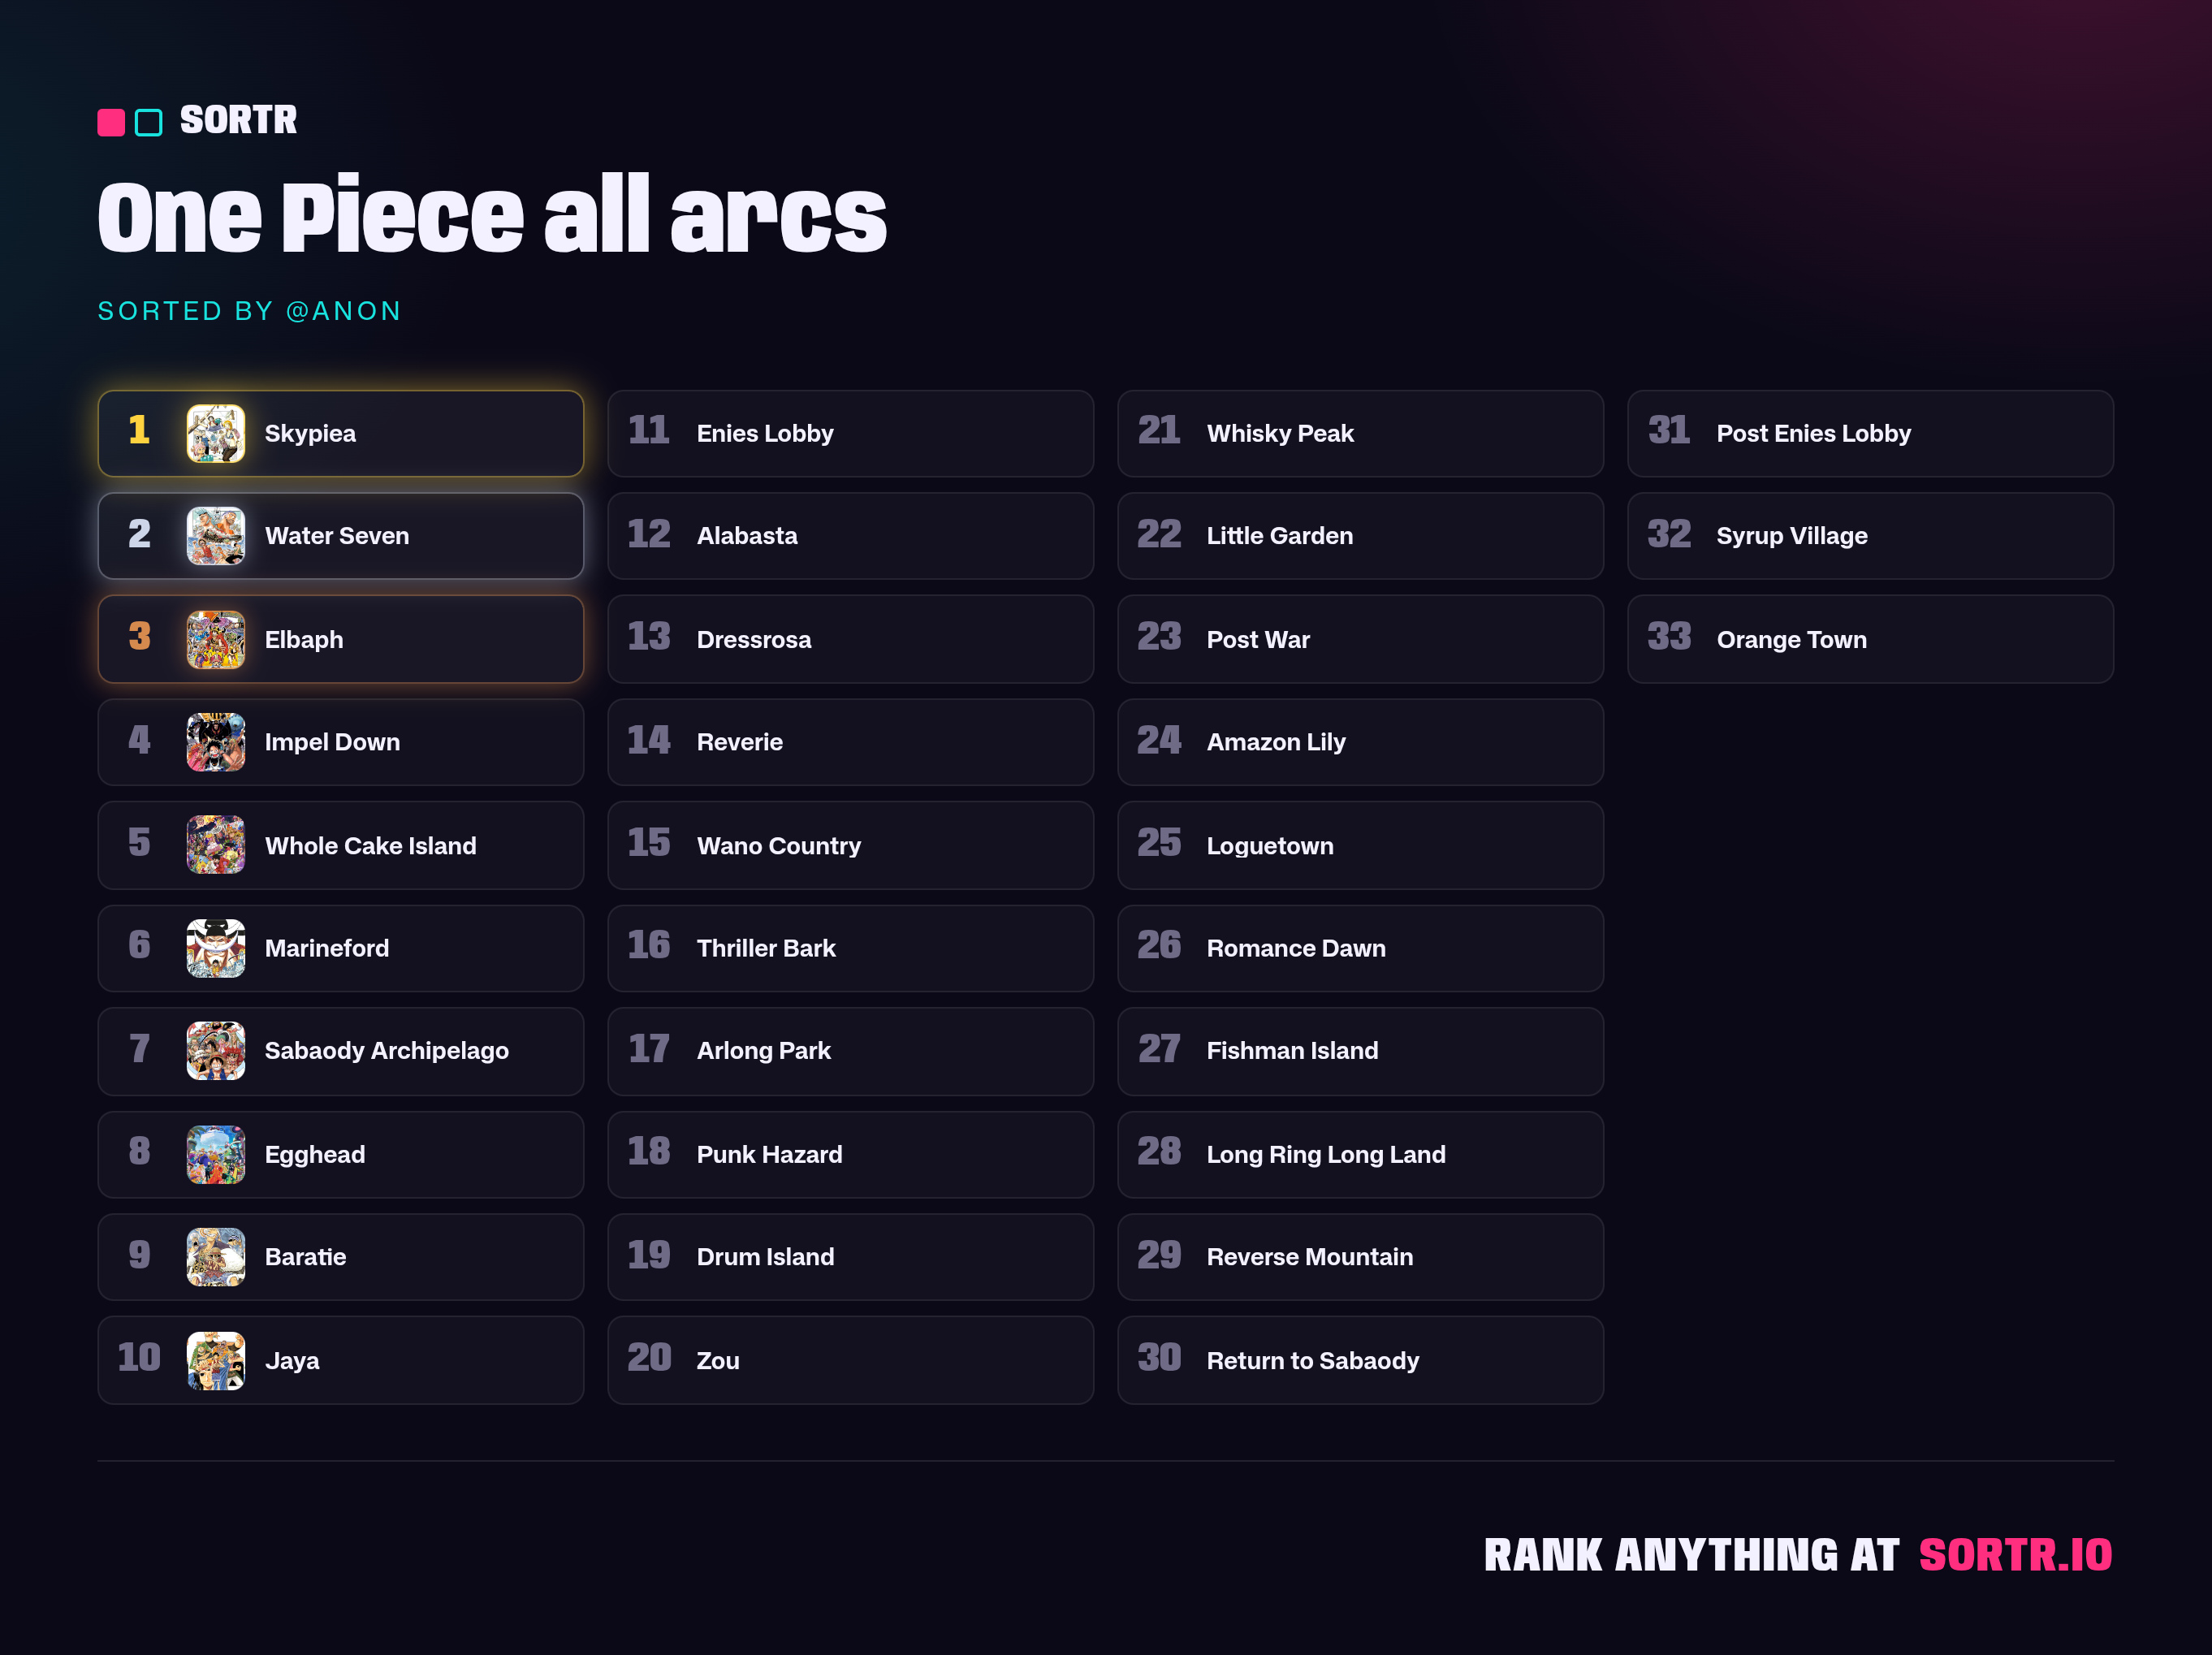Select the Sabaody Archipelago cover thumbnail
Screen dimensions: 2212x1655
pyautogui.click(x=216, y=1051)
